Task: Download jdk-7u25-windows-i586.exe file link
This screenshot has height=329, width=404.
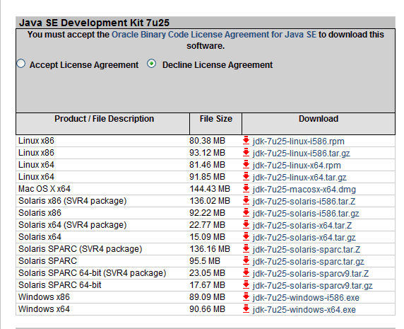Action: (306, 298)
